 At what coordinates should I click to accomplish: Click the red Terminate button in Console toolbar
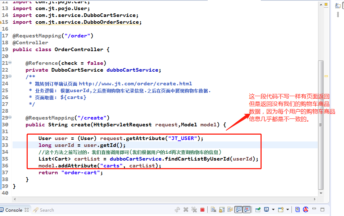(x=202, y=210)
